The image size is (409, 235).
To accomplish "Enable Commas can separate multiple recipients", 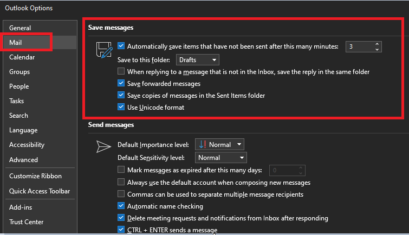I will coord(121,194).
